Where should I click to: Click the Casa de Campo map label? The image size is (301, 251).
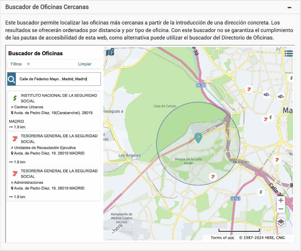click(165, 106)
